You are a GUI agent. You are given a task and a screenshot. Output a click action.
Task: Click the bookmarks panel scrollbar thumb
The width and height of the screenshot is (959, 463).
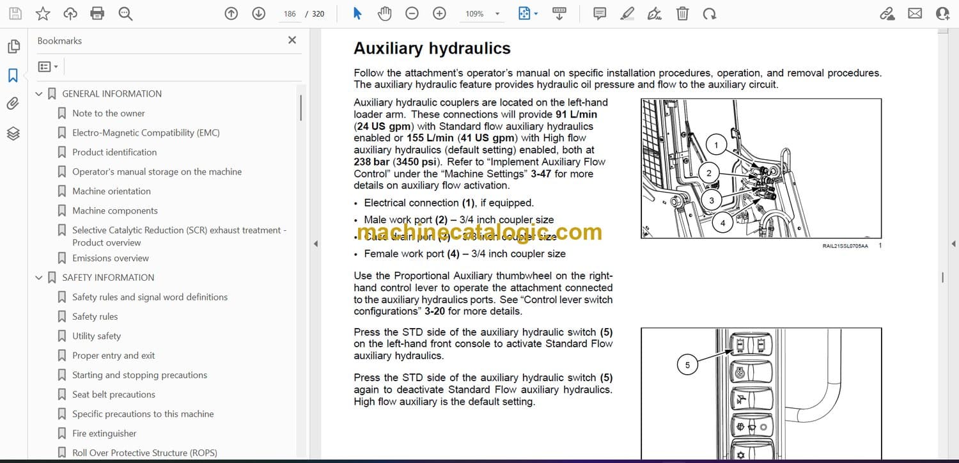point(300,107)
